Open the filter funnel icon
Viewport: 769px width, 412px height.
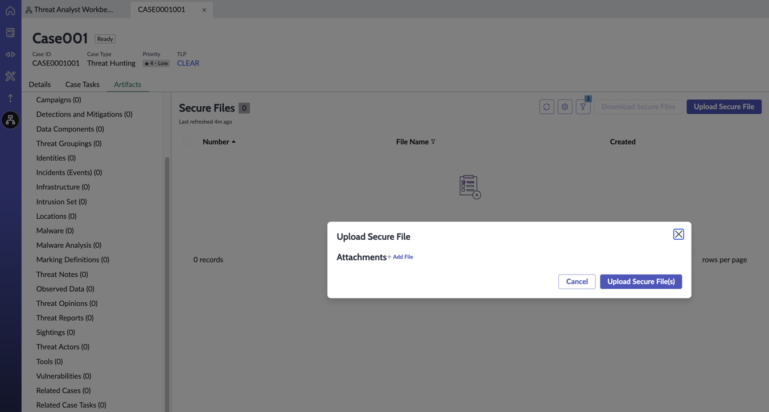tap(583, 107)
